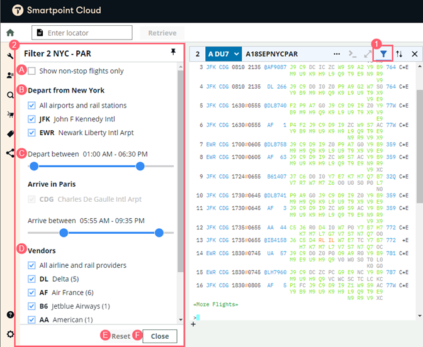Viewport: 423px width, 347px height.
Task: Click flight B61407 on line 9
Action: [277, 177]
